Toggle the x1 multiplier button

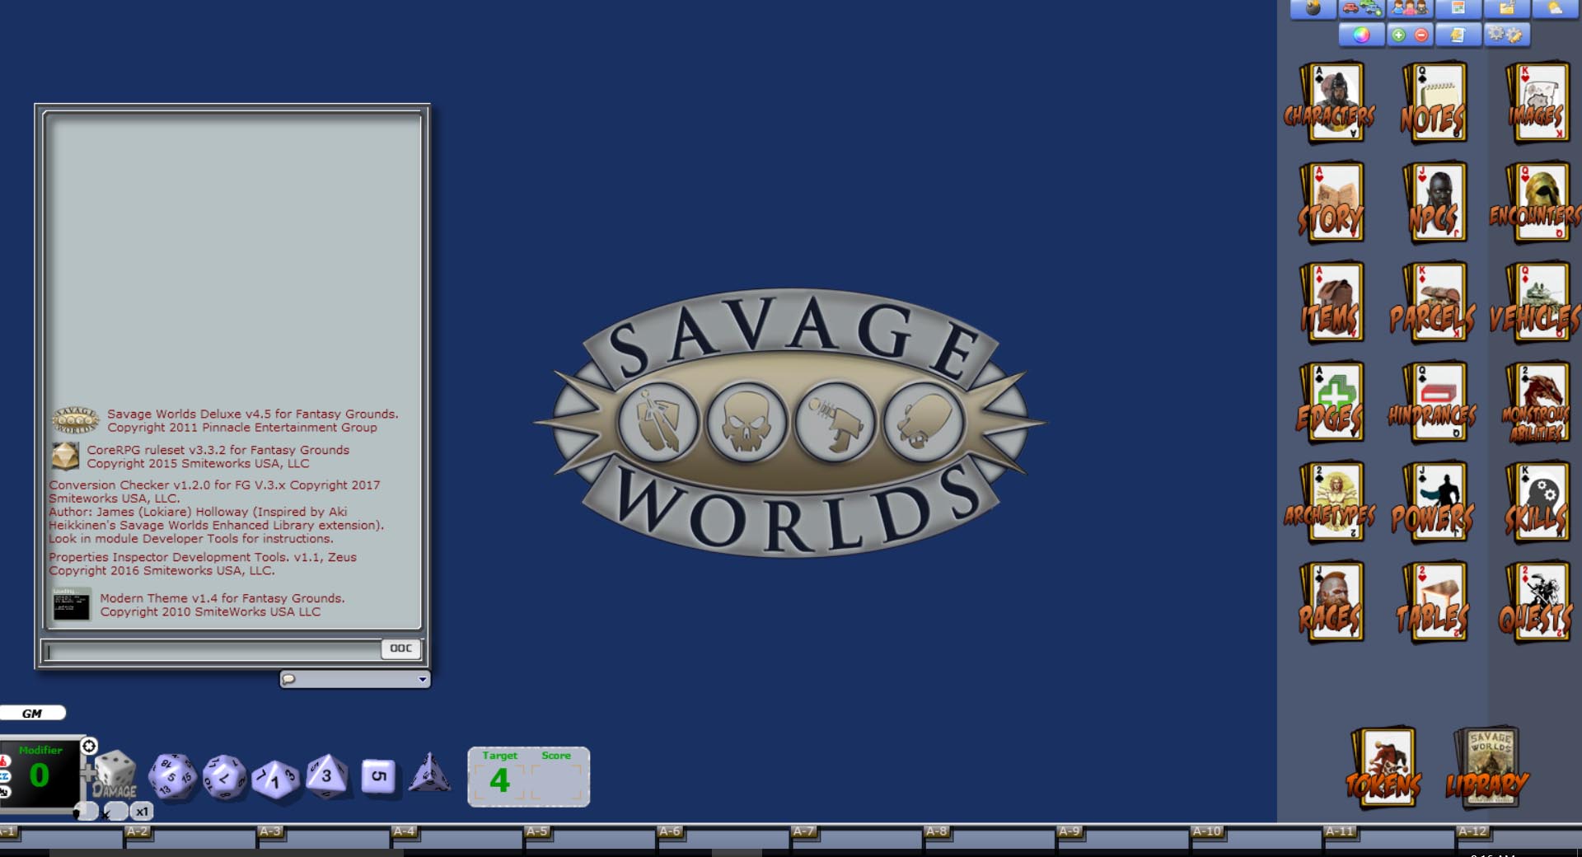[x=142, y=812]
